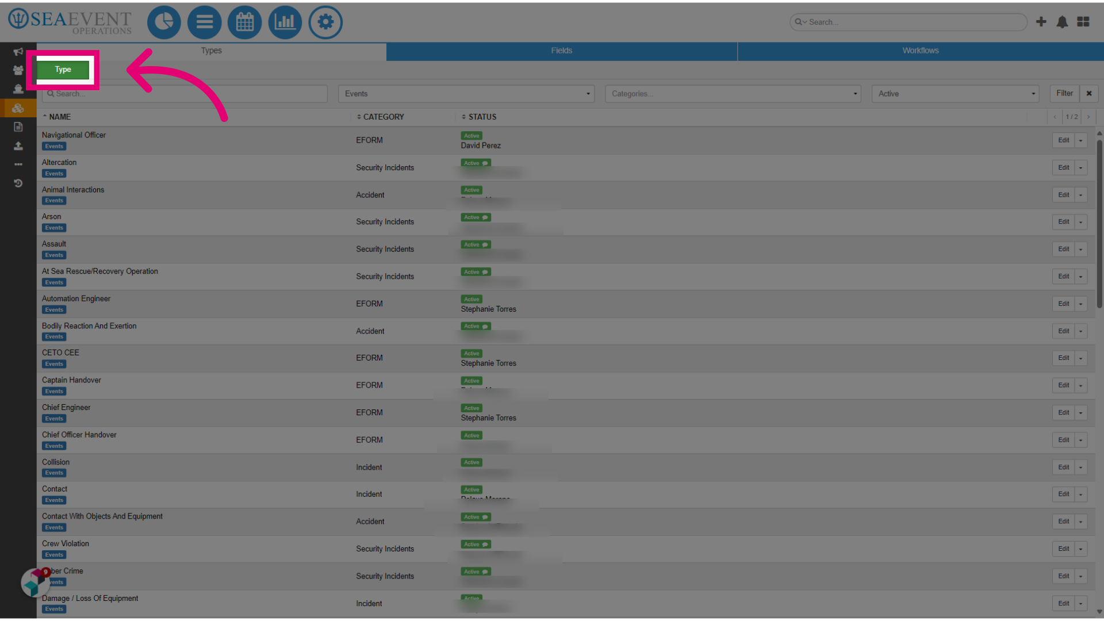This screenshot has height=621, width=1104.
Task: Click the green Type button
Action: pyautogui.click(x=63, y=70)
